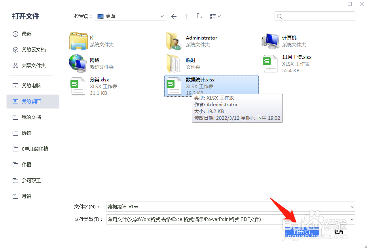The width and height of the screenshot is (368, 249).
Task: Create a new folder
Action: pos(199,16)
